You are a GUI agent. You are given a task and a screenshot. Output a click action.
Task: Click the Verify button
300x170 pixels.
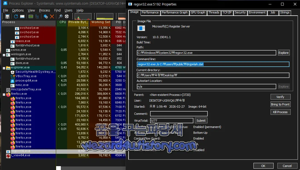280,97
